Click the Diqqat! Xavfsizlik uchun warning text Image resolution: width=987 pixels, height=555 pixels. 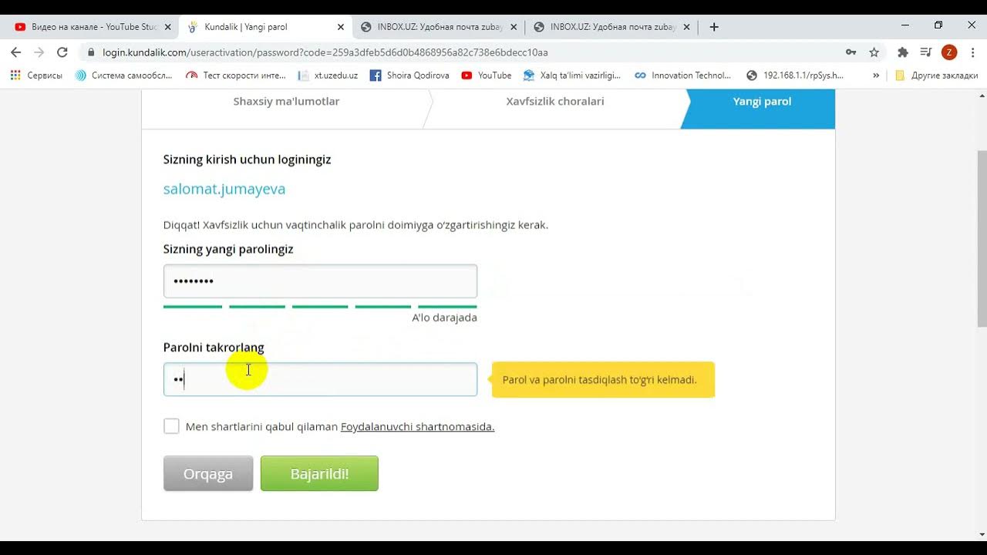pos(355,225)
